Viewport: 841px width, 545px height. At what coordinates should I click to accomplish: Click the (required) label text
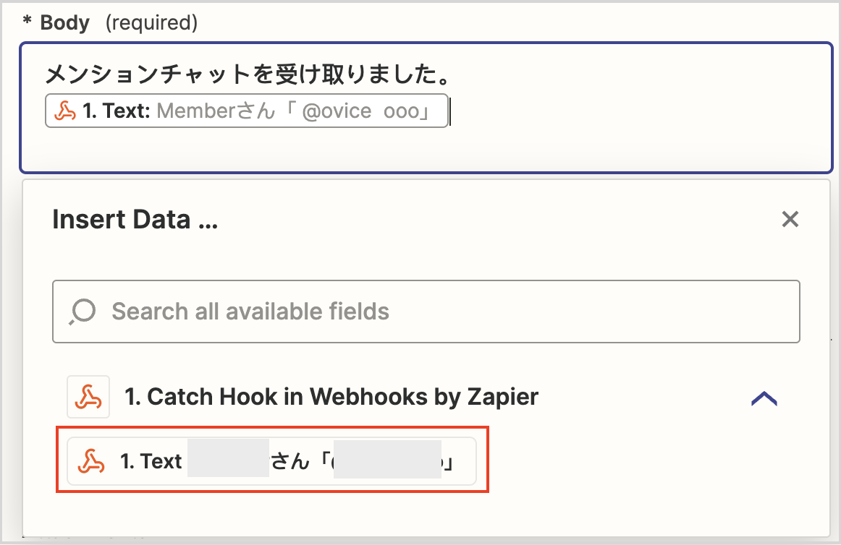[151, 23]
